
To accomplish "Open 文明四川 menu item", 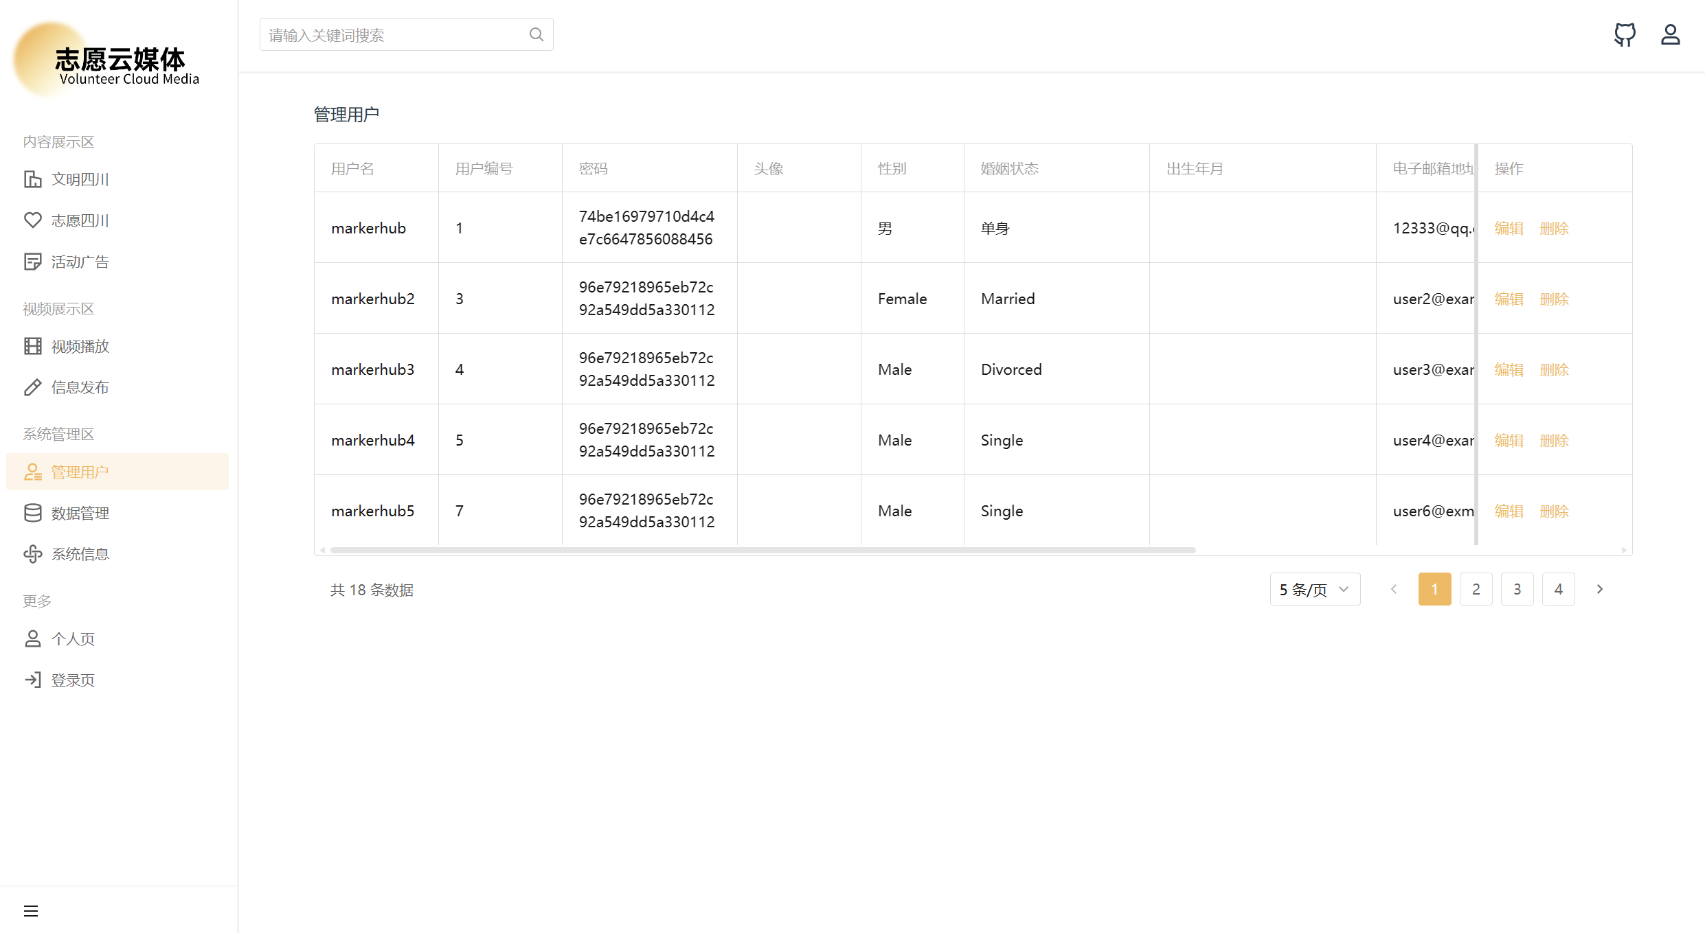I will tap(80, 179).
